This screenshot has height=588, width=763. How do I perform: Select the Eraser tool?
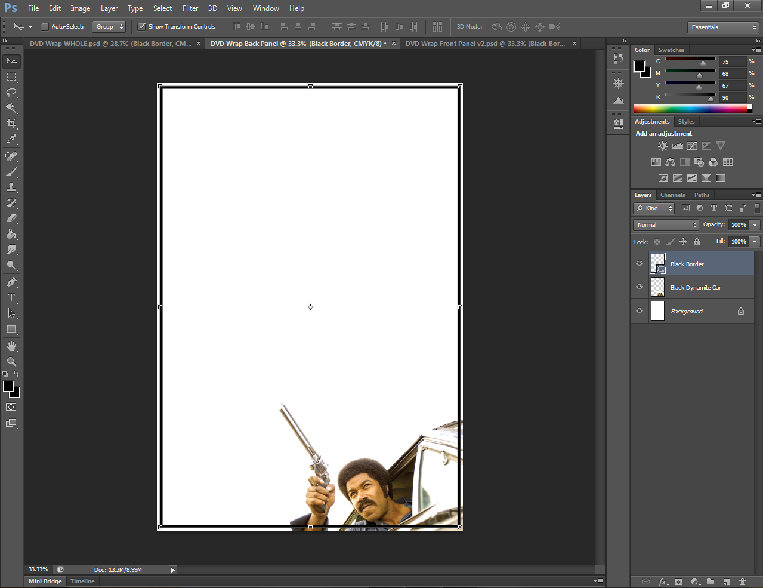click(11, 218)
